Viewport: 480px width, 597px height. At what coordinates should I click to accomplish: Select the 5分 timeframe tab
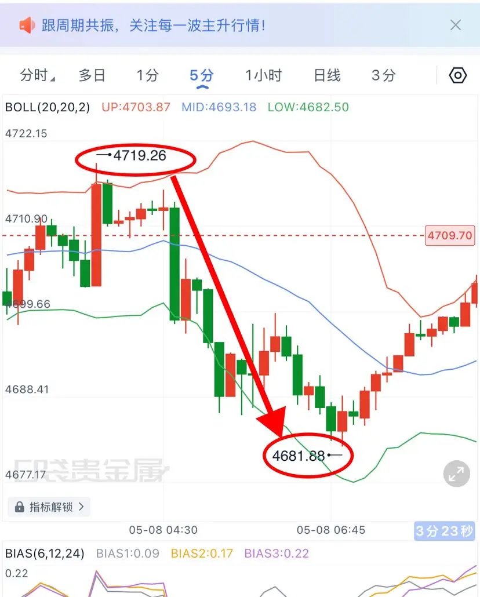tap(202, 75)
